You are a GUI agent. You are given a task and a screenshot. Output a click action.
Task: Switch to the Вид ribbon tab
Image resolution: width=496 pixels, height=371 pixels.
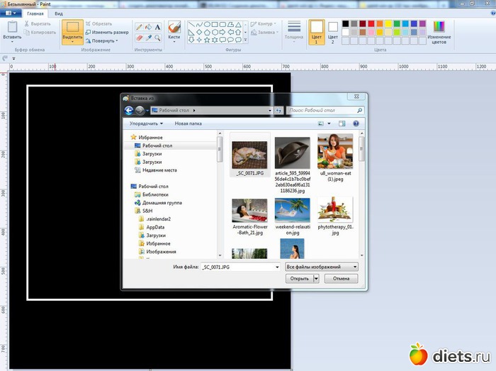(59, 13)
